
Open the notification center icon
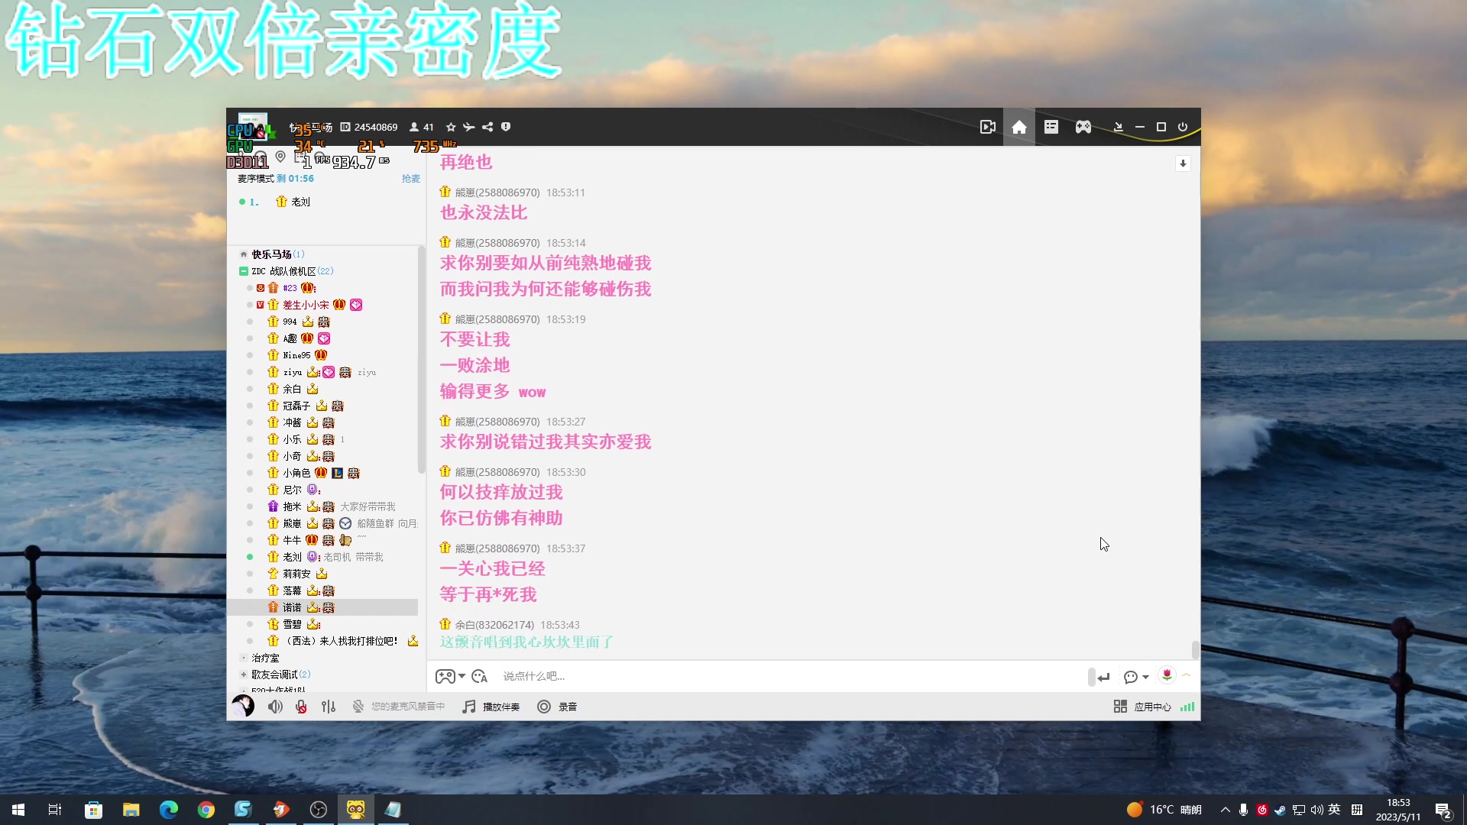click(x=1443, y=810)
